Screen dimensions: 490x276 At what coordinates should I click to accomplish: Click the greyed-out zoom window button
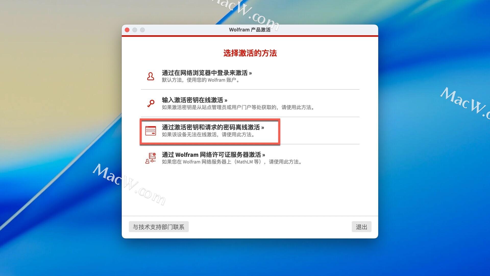tap(142, 30)
